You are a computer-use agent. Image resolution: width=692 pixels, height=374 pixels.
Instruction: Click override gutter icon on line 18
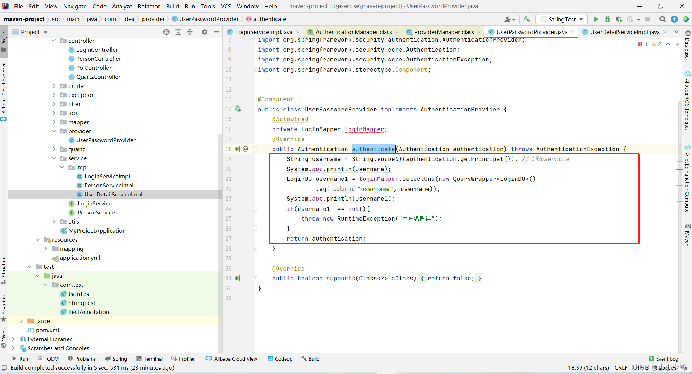(238, 149)
